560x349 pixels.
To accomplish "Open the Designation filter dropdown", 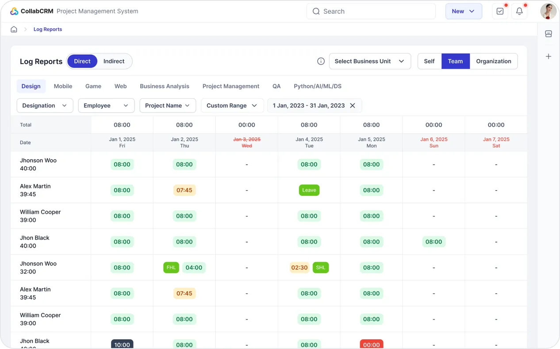I will [x=45, y=105].
